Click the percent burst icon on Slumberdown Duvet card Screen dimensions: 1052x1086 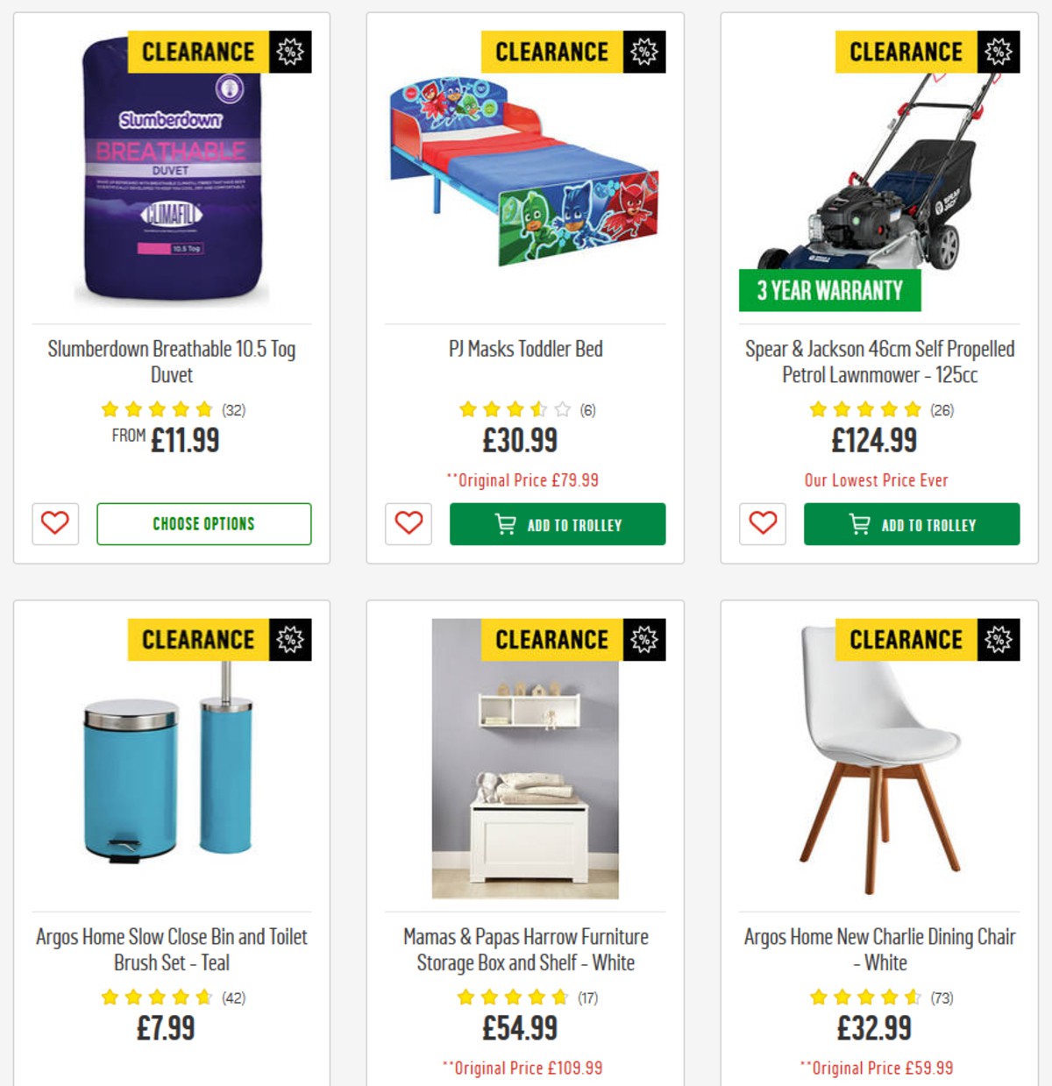[289, 51]
